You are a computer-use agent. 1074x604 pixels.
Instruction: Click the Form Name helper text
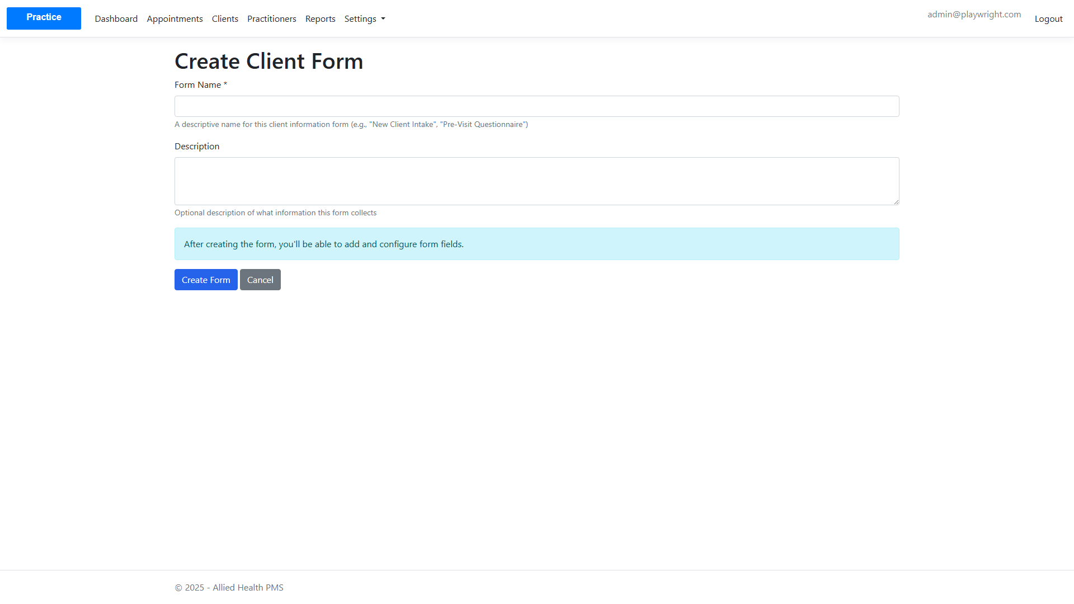point(351,125)
